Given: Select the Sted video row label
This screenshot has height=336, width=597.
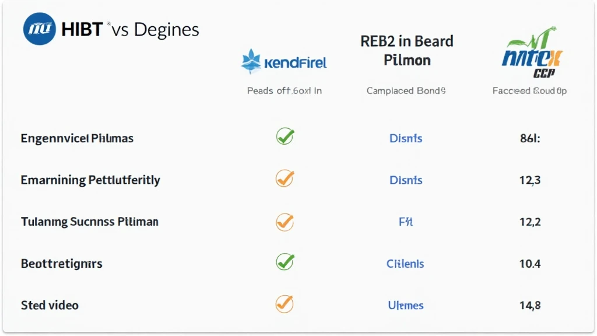Looking at the screenshot, I should [x=50, y=305].
